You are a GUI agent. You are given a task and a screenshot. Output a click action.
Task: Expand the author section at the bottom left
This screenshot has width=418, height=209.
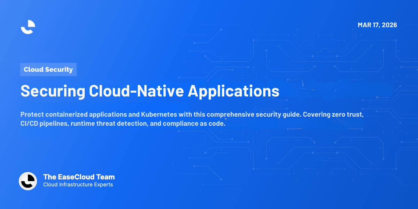pyautogui.click(x=67, y=180)
